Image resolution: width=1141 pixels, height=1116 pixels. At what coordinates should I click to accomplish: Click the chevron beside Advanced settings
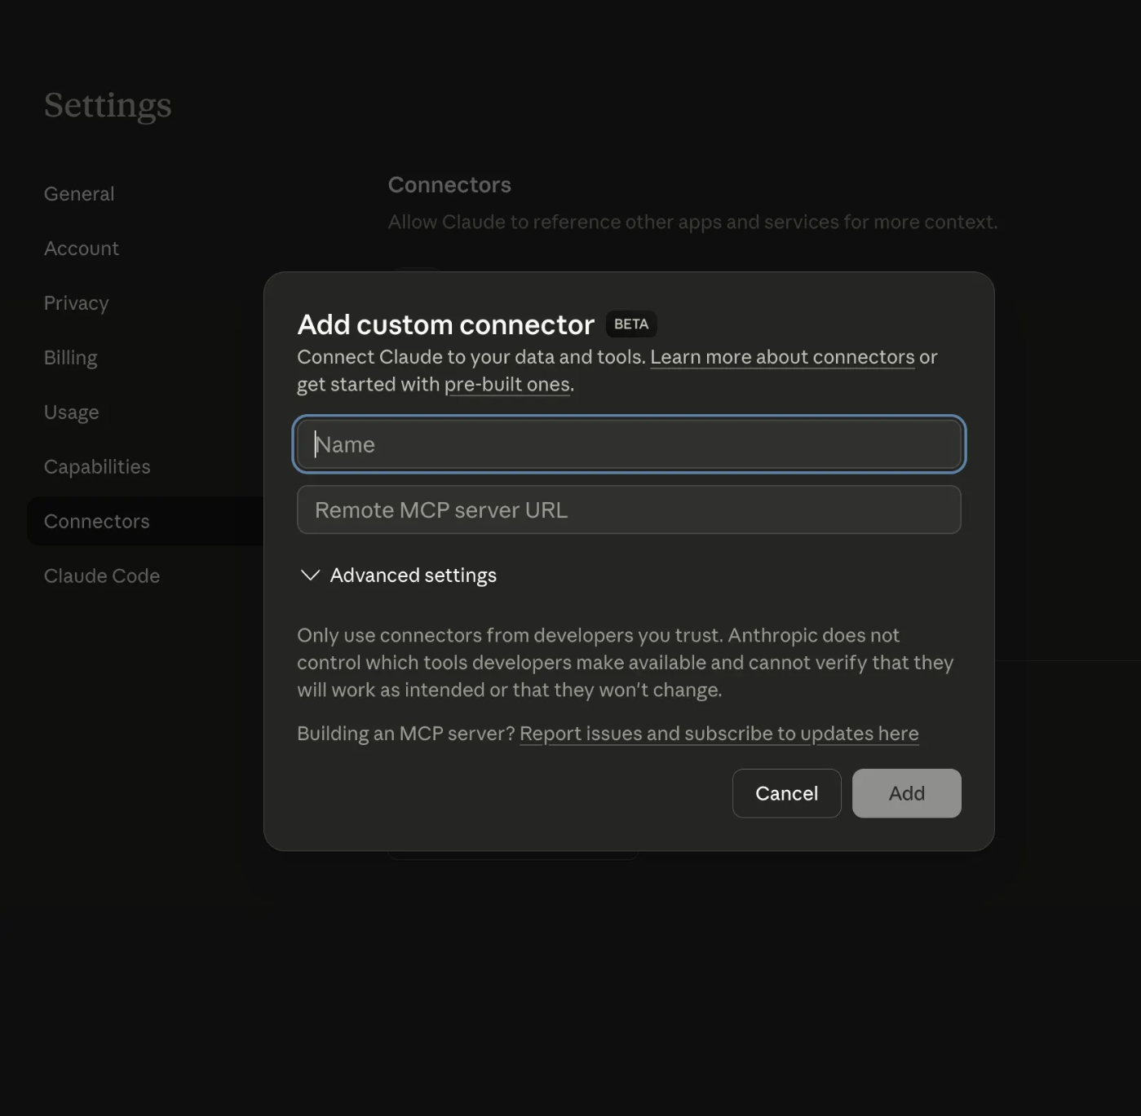[308, 575]
